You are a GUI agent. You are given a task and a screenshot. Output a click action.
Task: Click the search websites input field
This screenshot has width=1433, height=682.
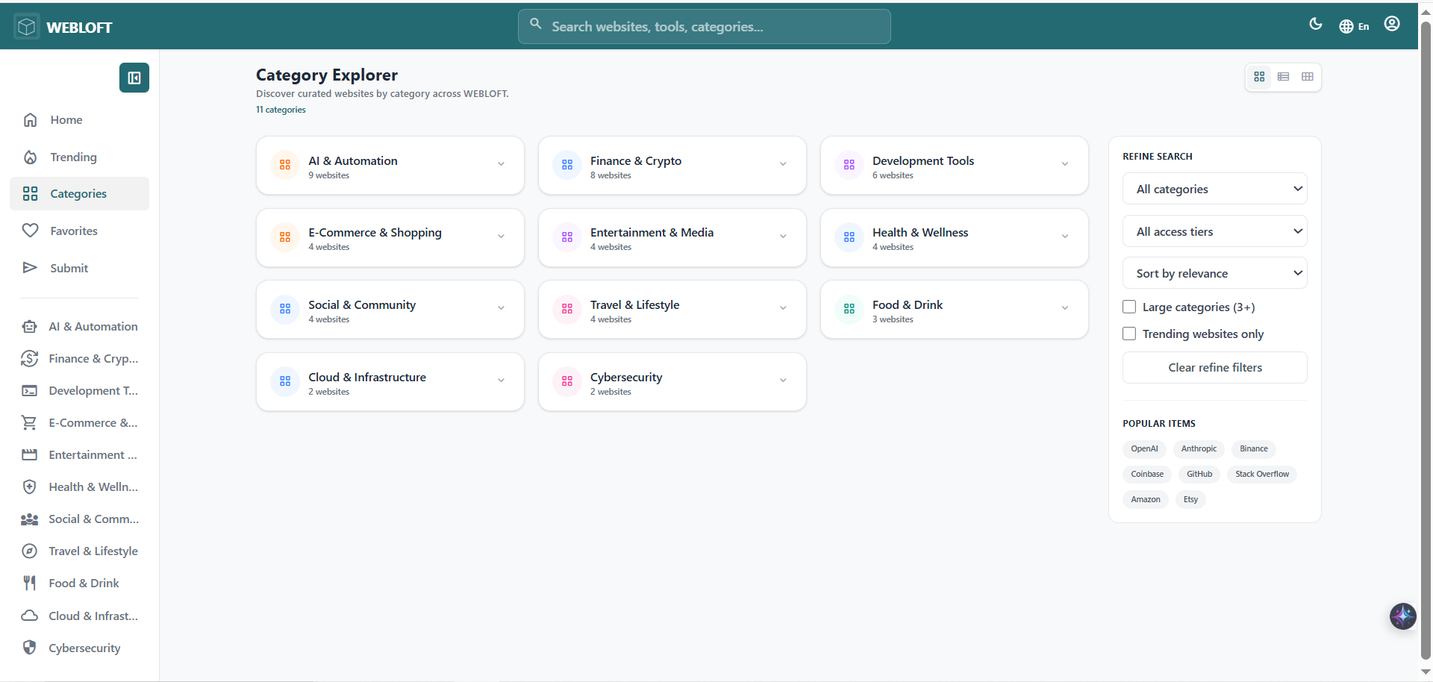click(704, 26)
